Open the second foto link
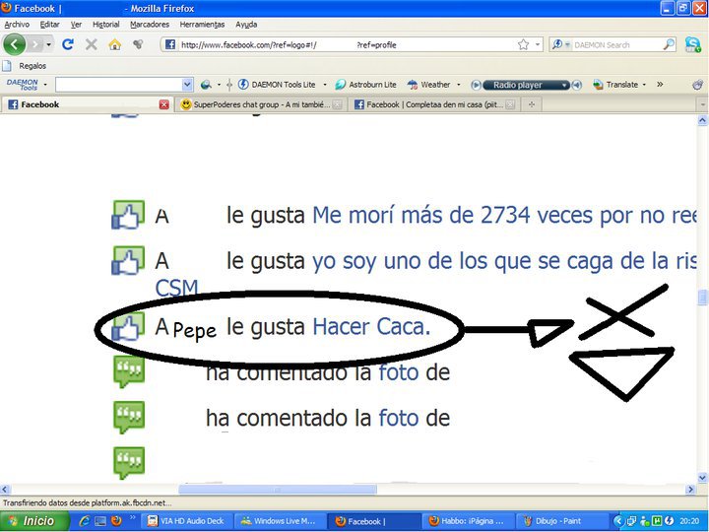The width and height of the screenshot is (709, 532). coord(399,418)
